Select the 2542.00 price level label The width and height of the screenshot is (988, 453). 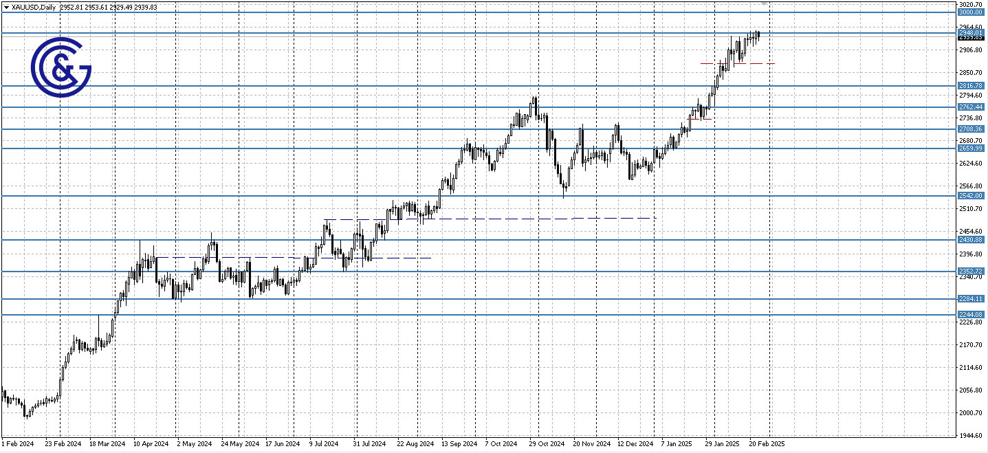point(972,196)
